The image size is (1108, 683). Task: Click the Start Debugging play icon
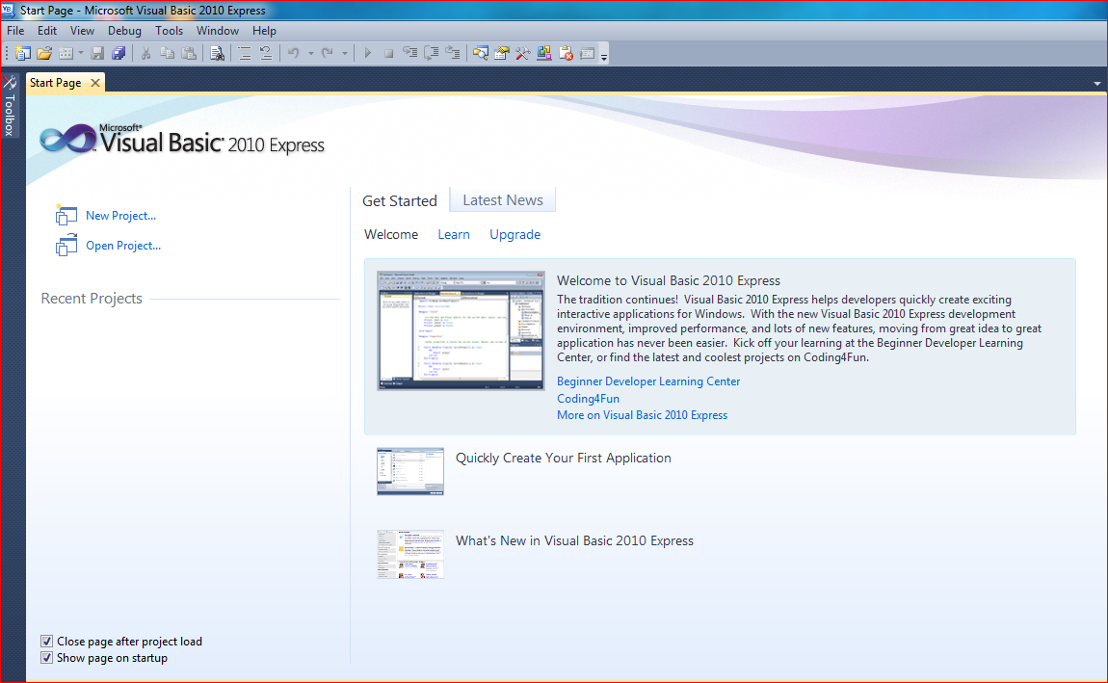click(x=367, y=53)
